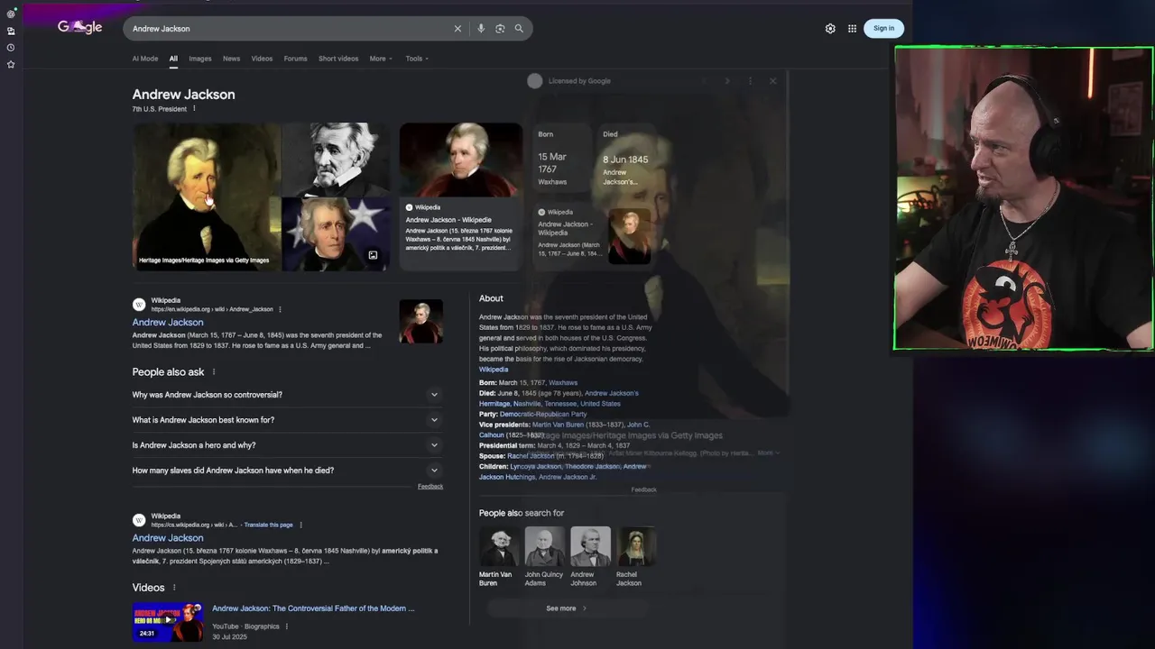The height and width of the screenshot is (649, 1155).
Task: Select Andrew Johnson related person
Action: pyautogui.click(x=590, y=557)
